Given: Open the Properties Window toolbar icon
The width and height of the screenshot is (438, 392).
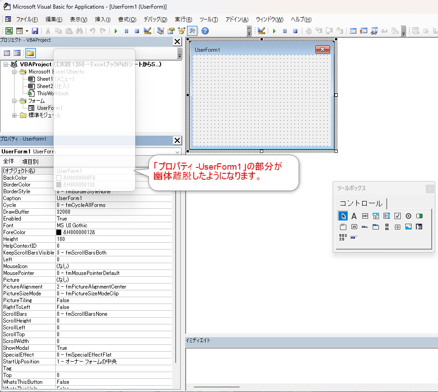Looking at the screenshot, I should (171, 31).
